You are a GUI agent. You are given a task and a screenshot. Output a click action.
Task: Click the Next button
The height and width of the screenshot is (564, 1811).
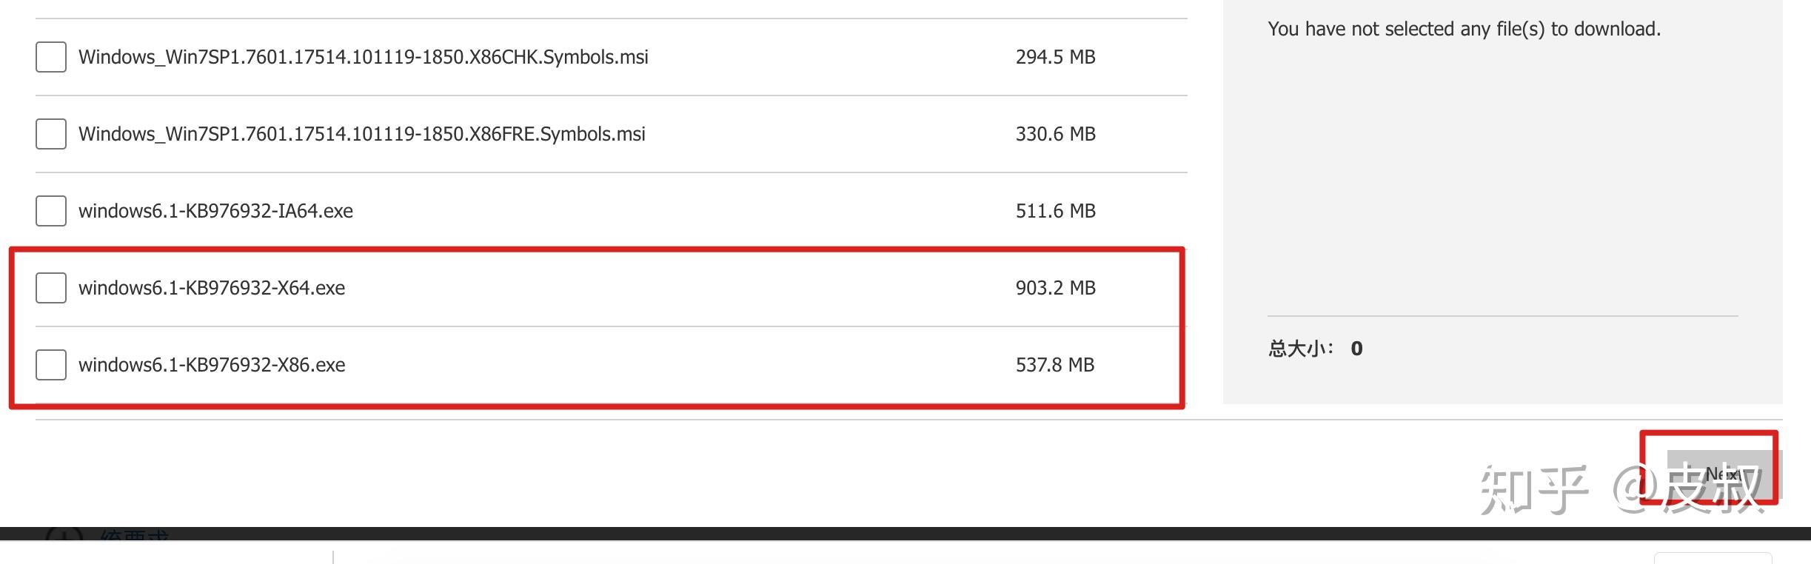(1724, 474)
